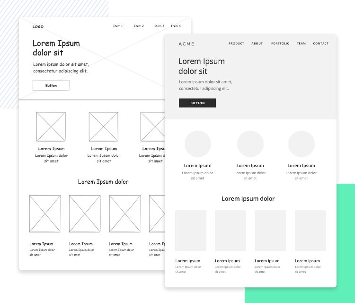Click the LOGO text in the sketch wireframe
The width and height of the screenshot is (355, 303).
38,27
